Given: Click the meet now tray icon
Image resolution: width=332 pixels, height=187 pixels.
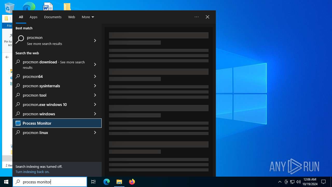Looking at the screenshot, I should pyautogui.click(x=286, y=182).
